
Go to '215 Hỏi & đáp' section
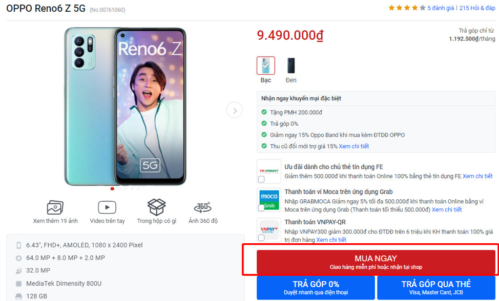(477, 8)
